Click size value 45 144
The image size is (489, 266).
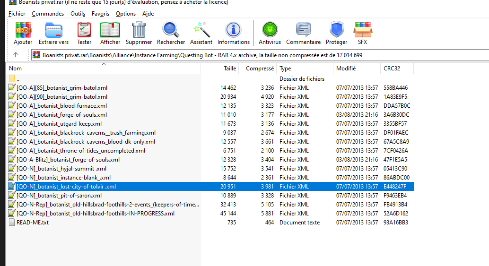point(228,214)
